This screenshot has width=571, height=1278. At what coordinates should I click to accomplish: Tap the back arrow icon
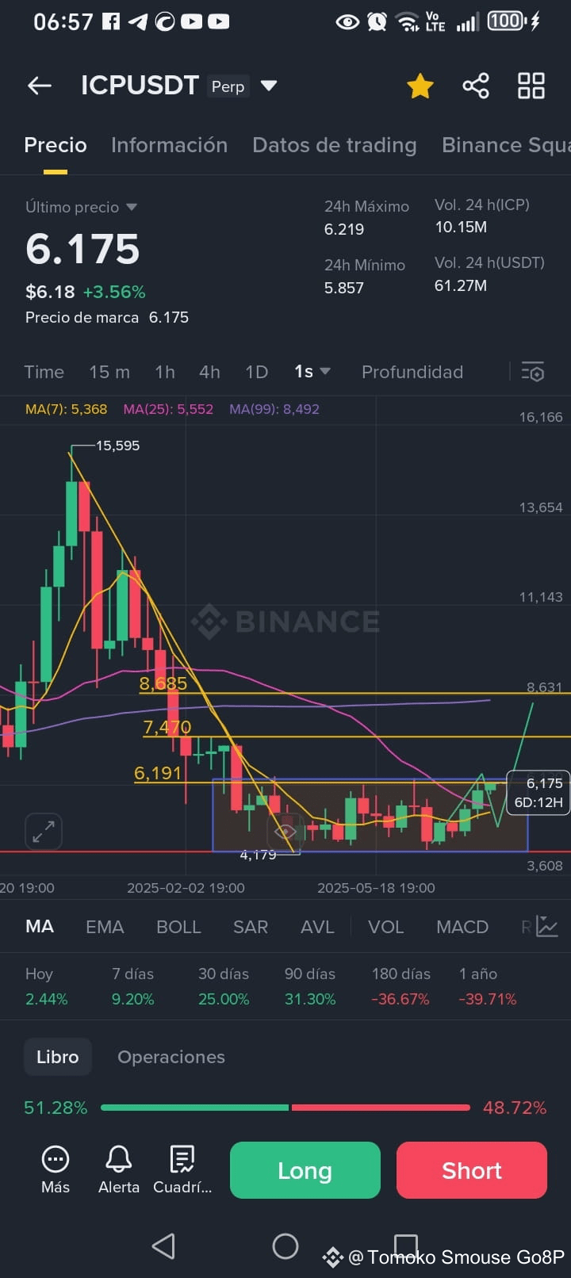39,86
